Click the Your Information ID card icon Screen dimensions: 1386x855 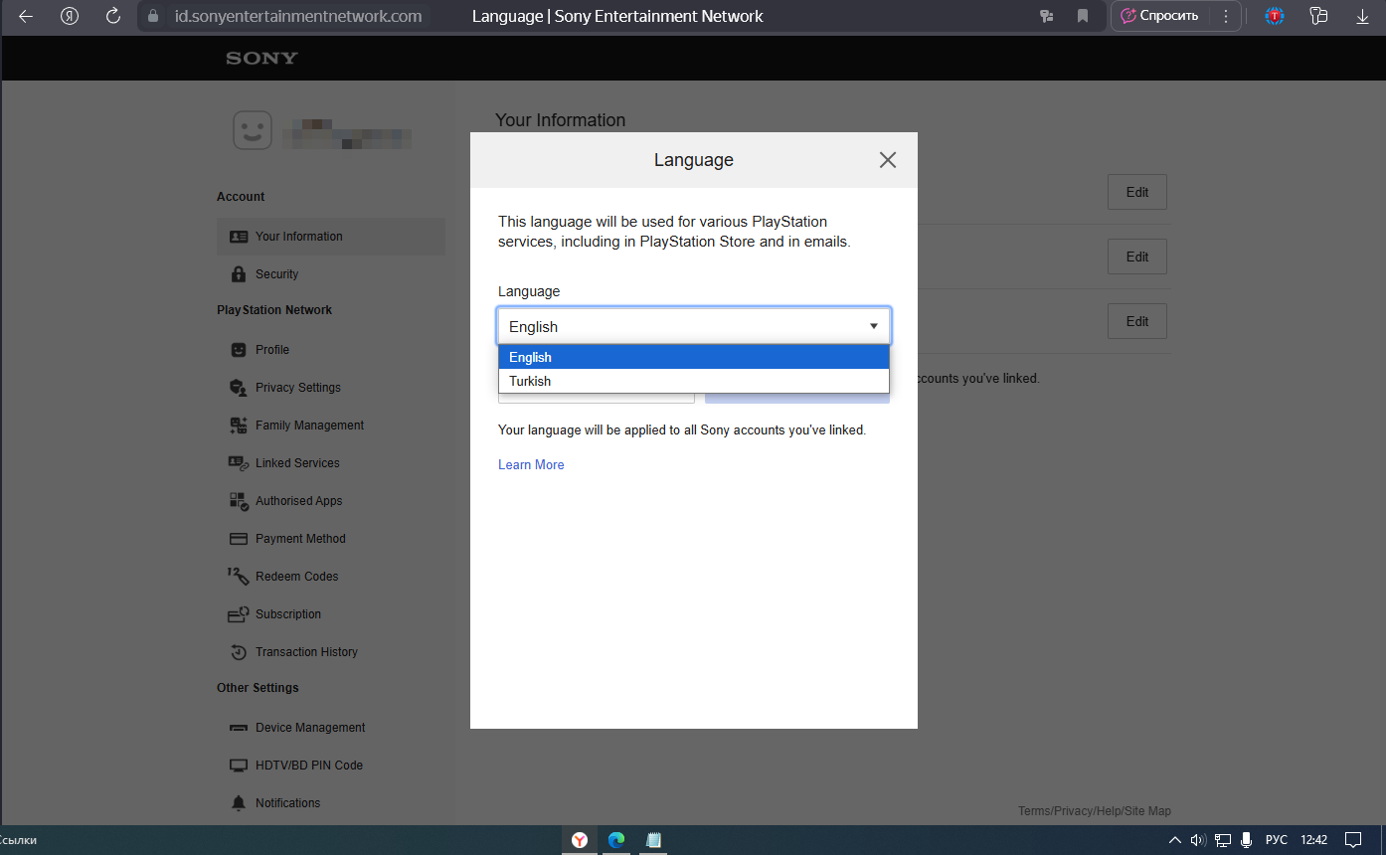(x=239, y=237)
